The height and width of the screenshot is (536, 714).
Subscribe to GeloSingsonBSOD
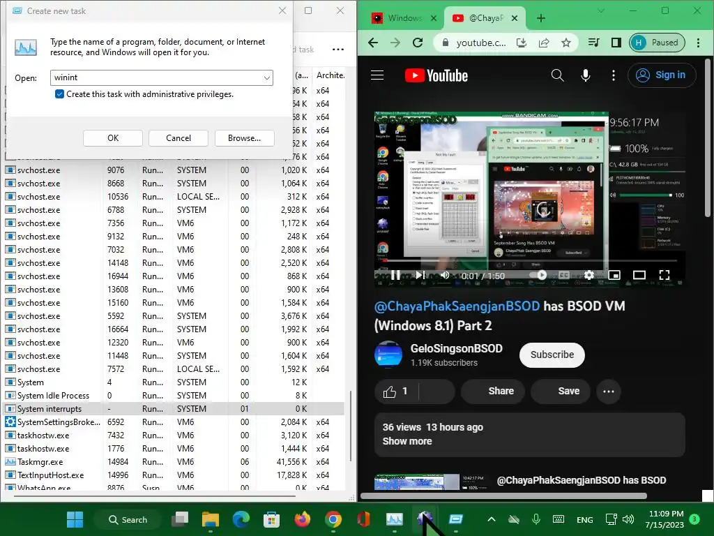click(x=552, y=355)
